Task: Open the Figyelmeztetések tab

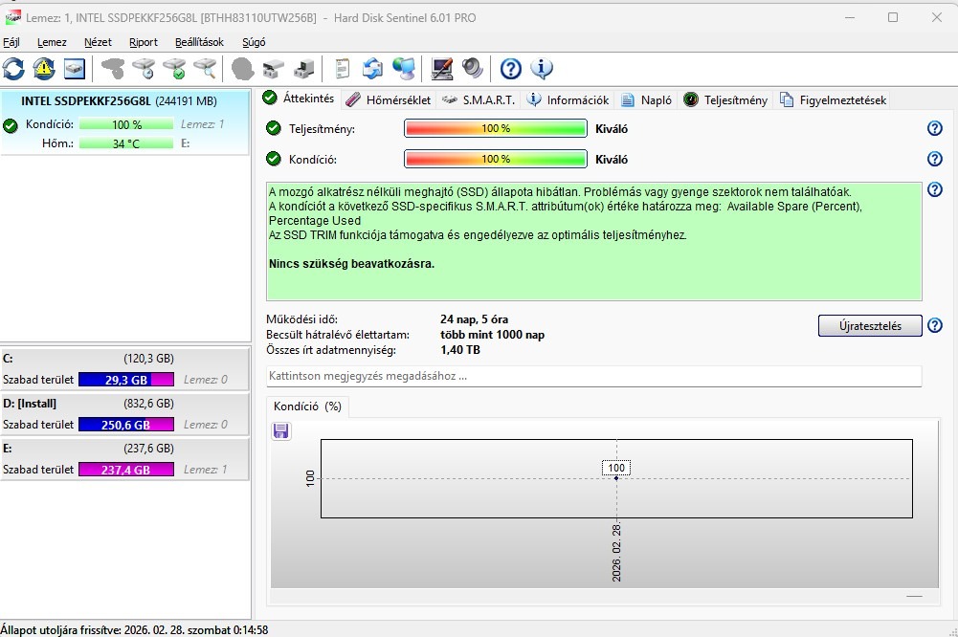Action: 834,100
